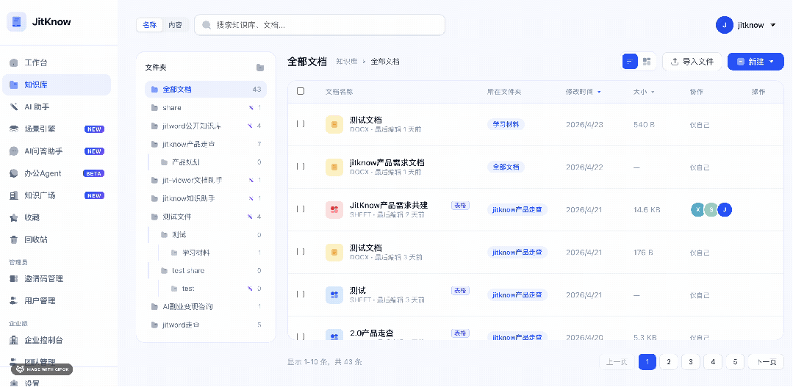The height and width of the screenshot is (387, 793).
Task: Check the 测试文档 row dated 2026/4/23
Action: [301, 124]
